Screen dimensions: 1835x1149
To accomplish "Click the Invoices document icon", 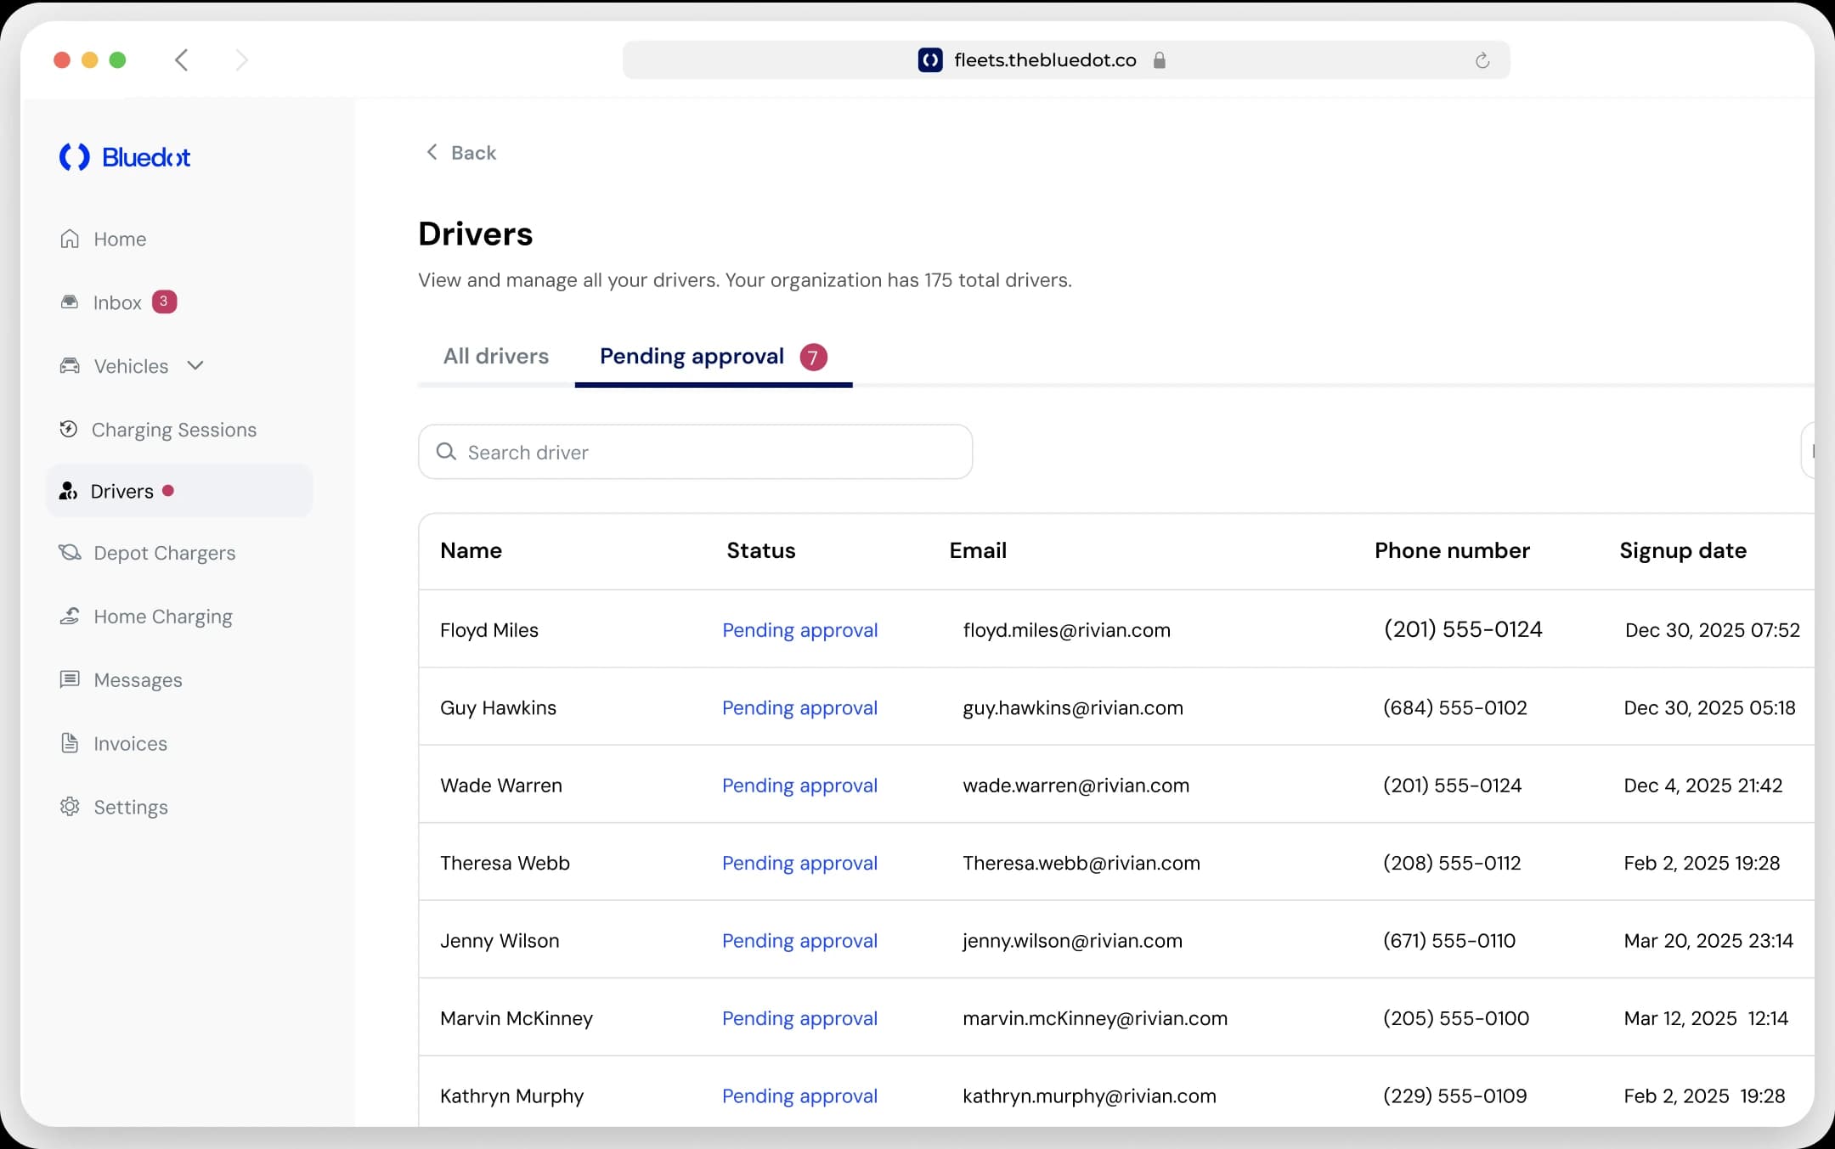I will pos(70,743).
